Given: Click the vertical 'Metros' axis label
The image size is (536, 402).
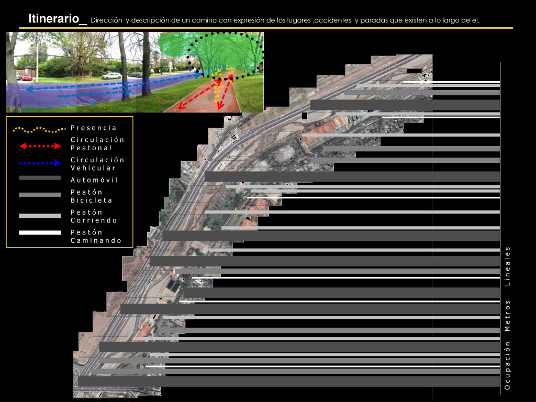Looking at the screenshot, I should pos(507,316).
